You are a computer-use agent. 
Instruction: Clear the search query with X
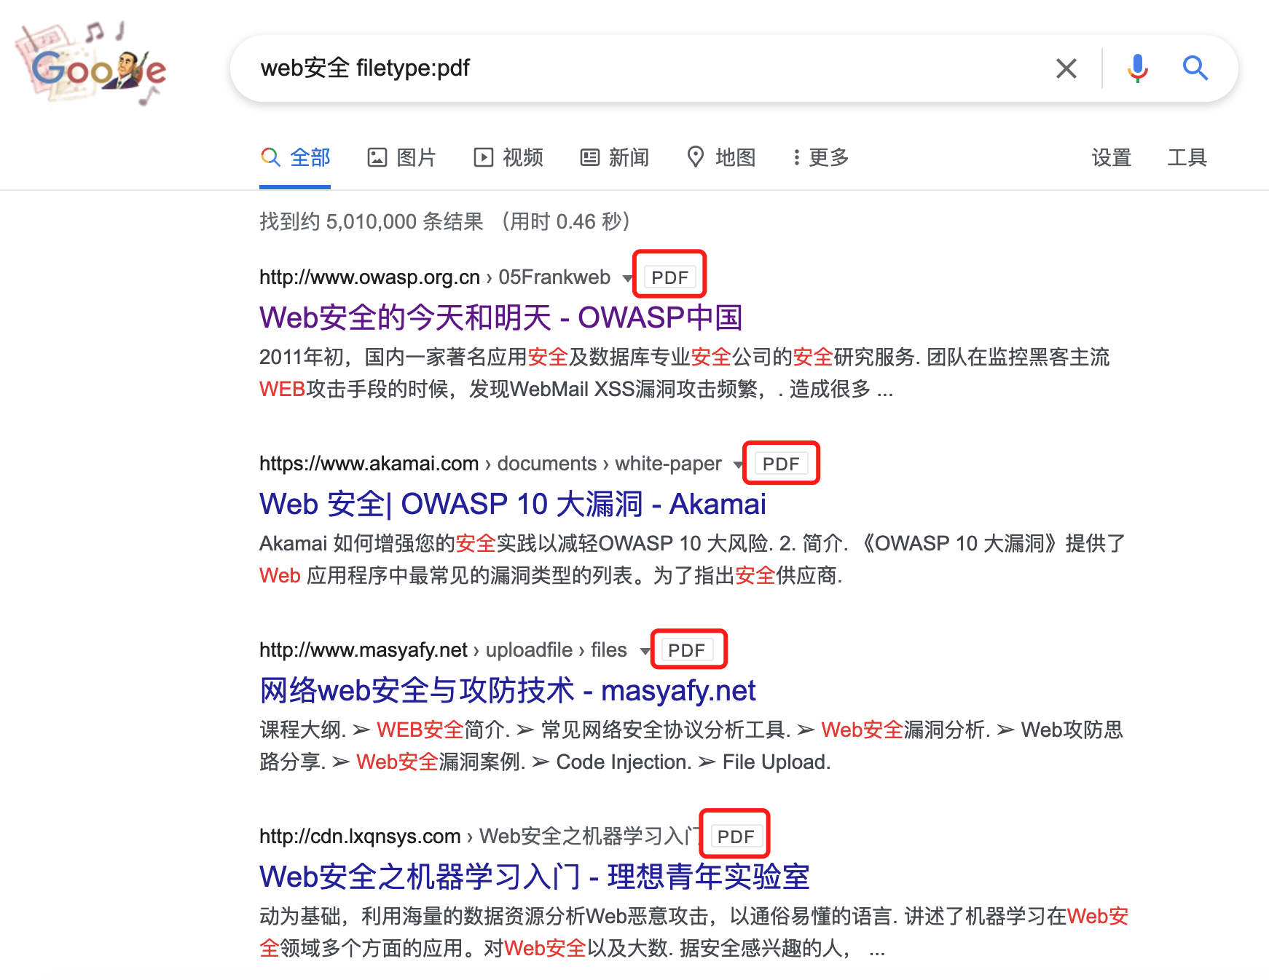pos(1066,68)
